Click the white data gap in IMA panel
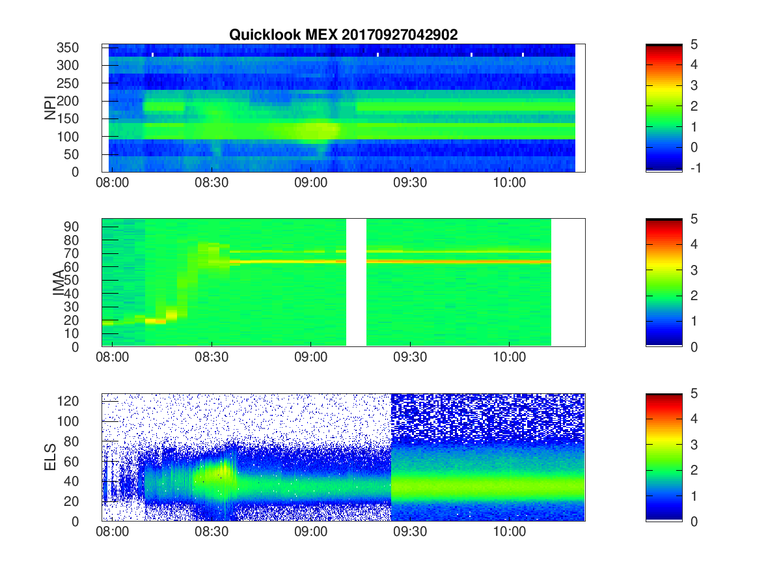Screen dimensions: 781x586 pos(356,283)
